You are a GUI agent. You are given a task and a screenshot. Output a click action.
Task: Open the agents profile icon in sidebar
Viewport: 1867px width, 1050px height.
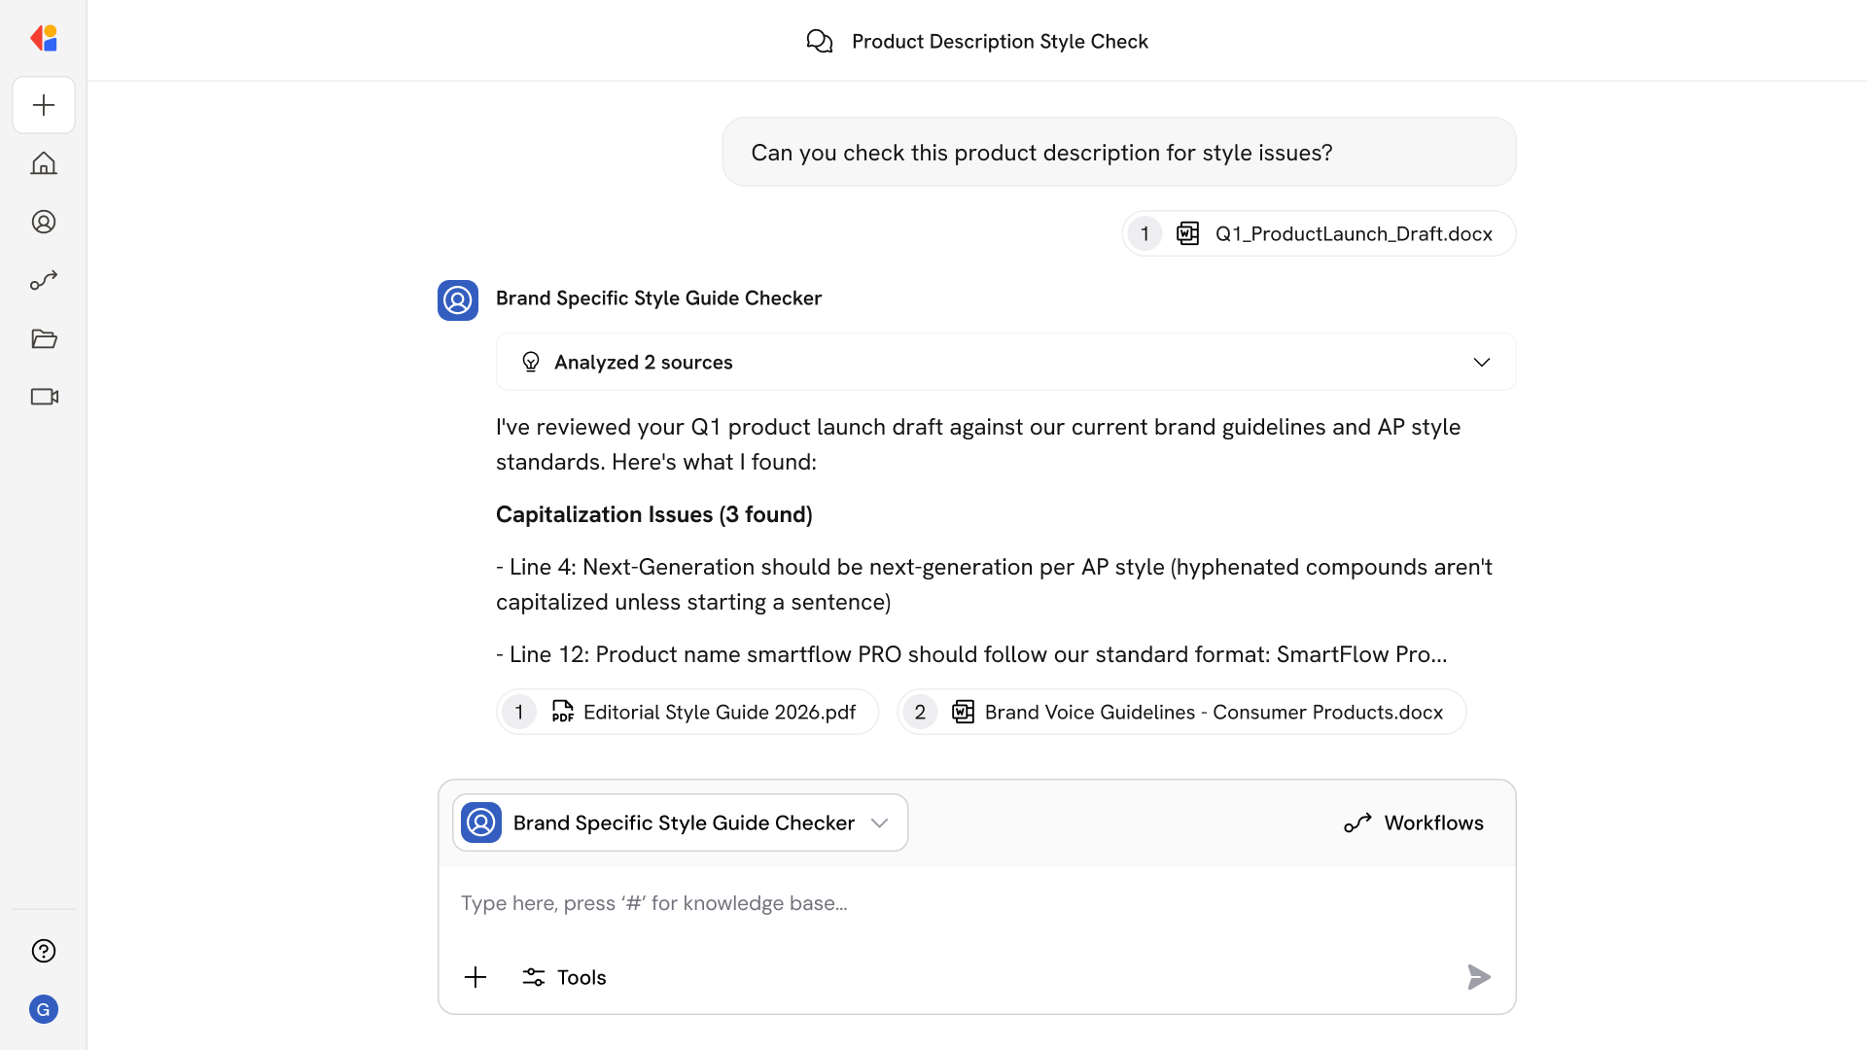pos(44,222)
